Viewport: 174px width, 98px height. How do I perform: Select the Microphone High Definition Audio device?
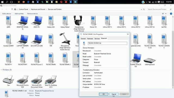65,42
